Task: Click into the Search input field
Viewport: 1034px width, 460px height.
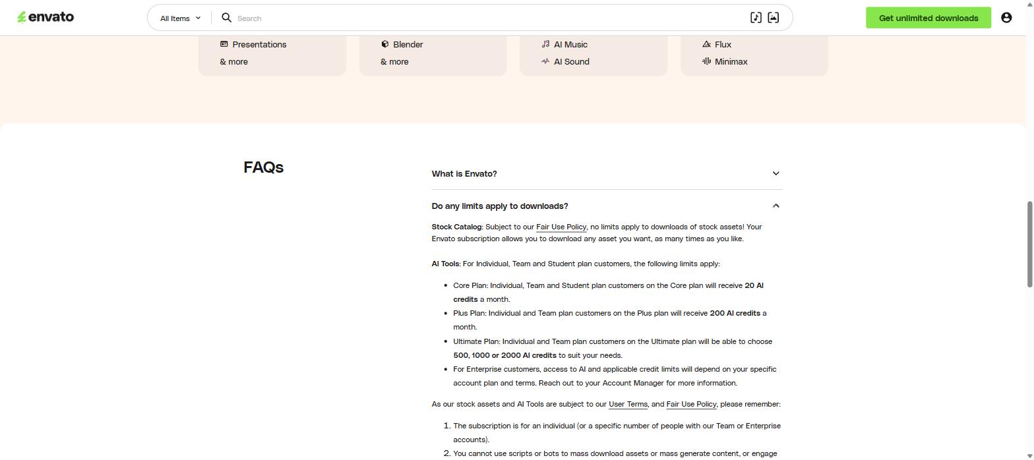Action: [x=488, y=18]
